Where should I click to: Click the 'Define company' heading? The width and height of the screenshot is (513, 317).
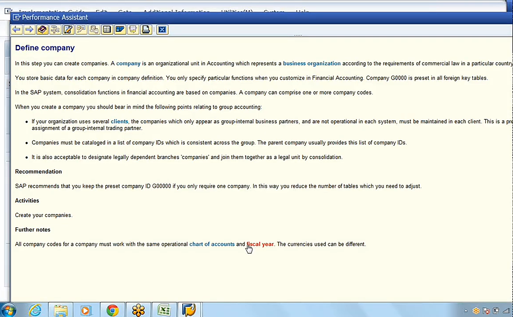(x=45, y=48)
